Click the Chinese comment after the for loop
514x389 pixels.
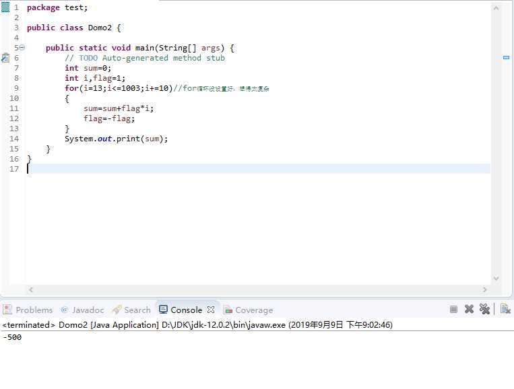coord(232,88)
